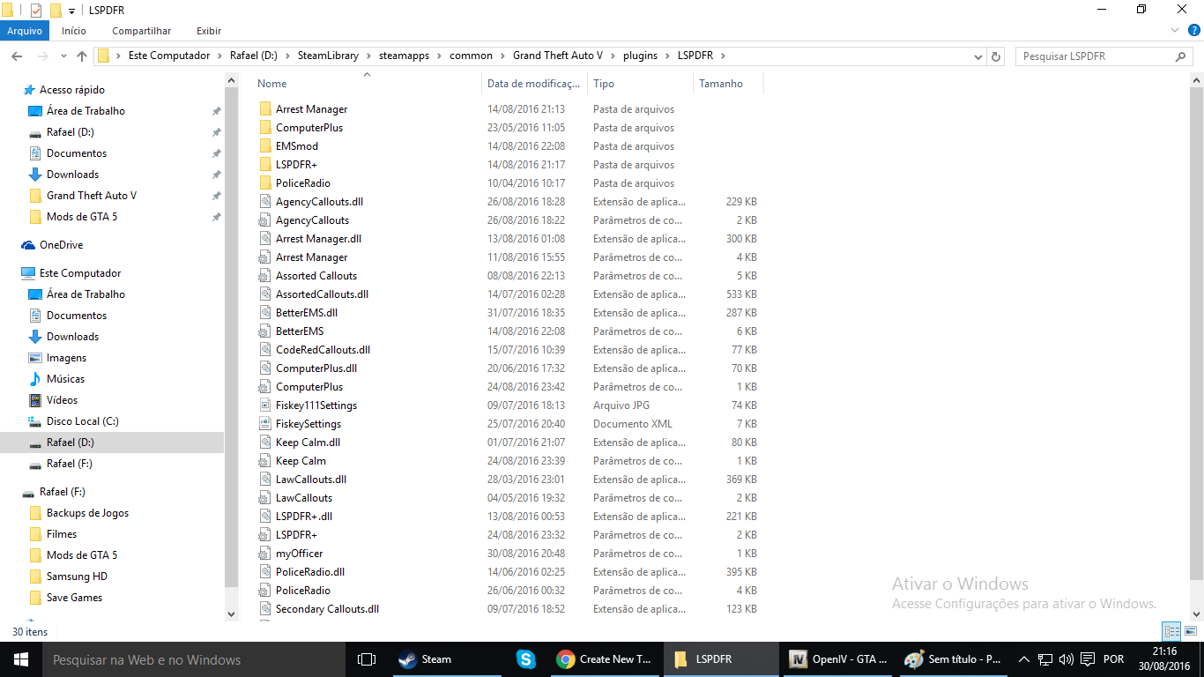Open the address bar history dropdown

977,56
